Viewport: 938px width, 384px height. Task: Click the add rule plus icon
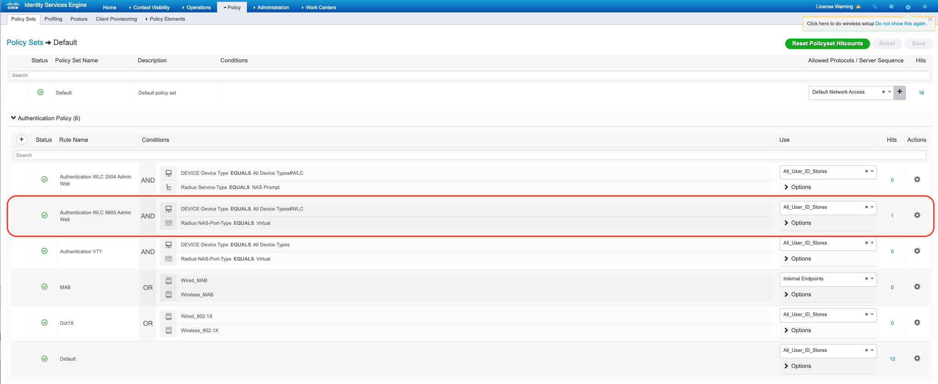22,139
